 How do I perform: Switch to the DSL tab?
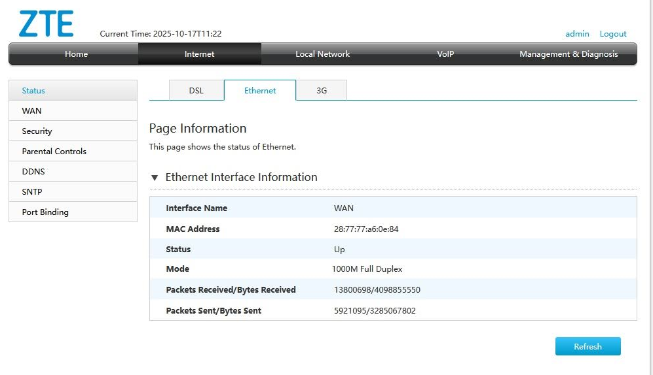196,91
